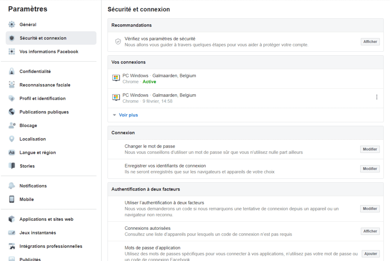Viewport: 390px width, 261px height.
Task: Open Jeux instantanés settings
Action: click(x=51, y=233)
